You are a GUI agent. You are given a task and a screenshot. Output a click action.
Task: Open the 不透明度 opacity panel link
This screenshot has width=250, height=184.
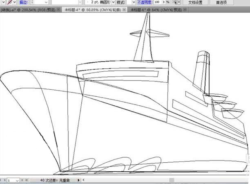[x=145, y=2]
